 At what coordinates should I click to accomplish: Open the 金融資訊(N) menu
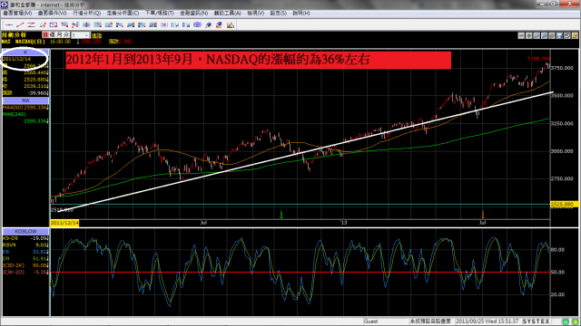pos(193,13)
